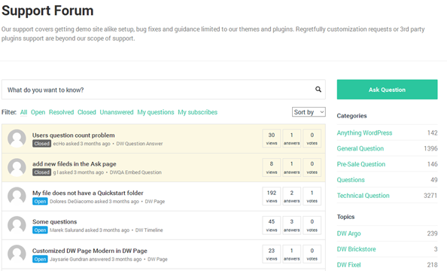Click the 3271 count beside Technical Question
Viewport: 447px width, 271px height.
430,196
